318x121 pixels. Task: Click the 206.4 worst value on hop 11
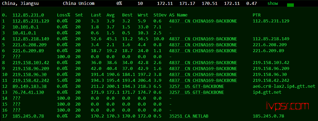[x=144, y=80]
